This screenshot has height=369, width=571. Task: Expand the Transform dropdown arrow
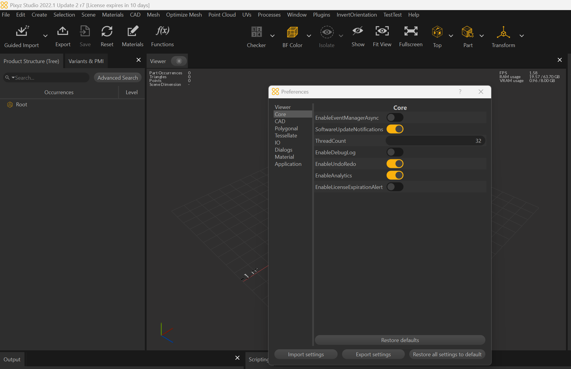tap(522, 36)
